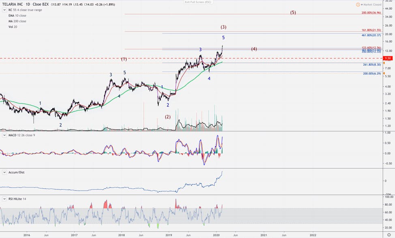Open the TELARIA INC symbol title
This screenshot has height=238, width=395.
tap(13, 4)
